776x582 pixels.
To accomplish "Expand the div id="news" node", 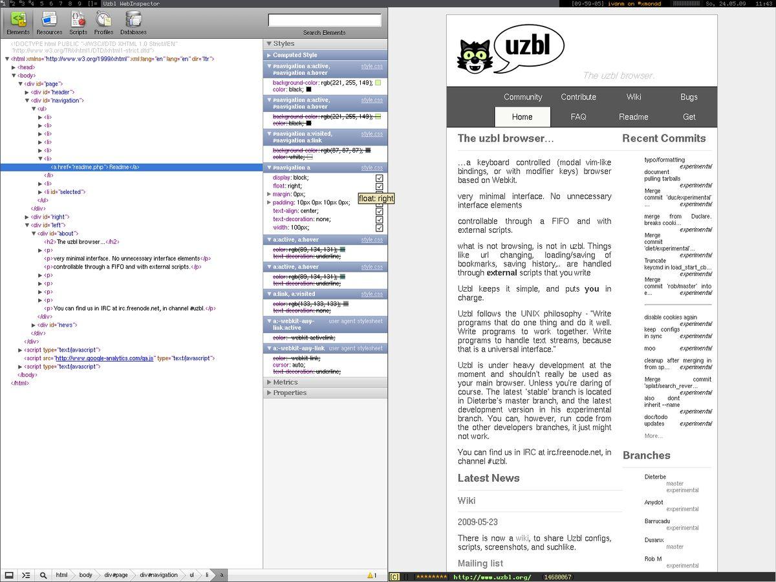I will coord(34,325).
